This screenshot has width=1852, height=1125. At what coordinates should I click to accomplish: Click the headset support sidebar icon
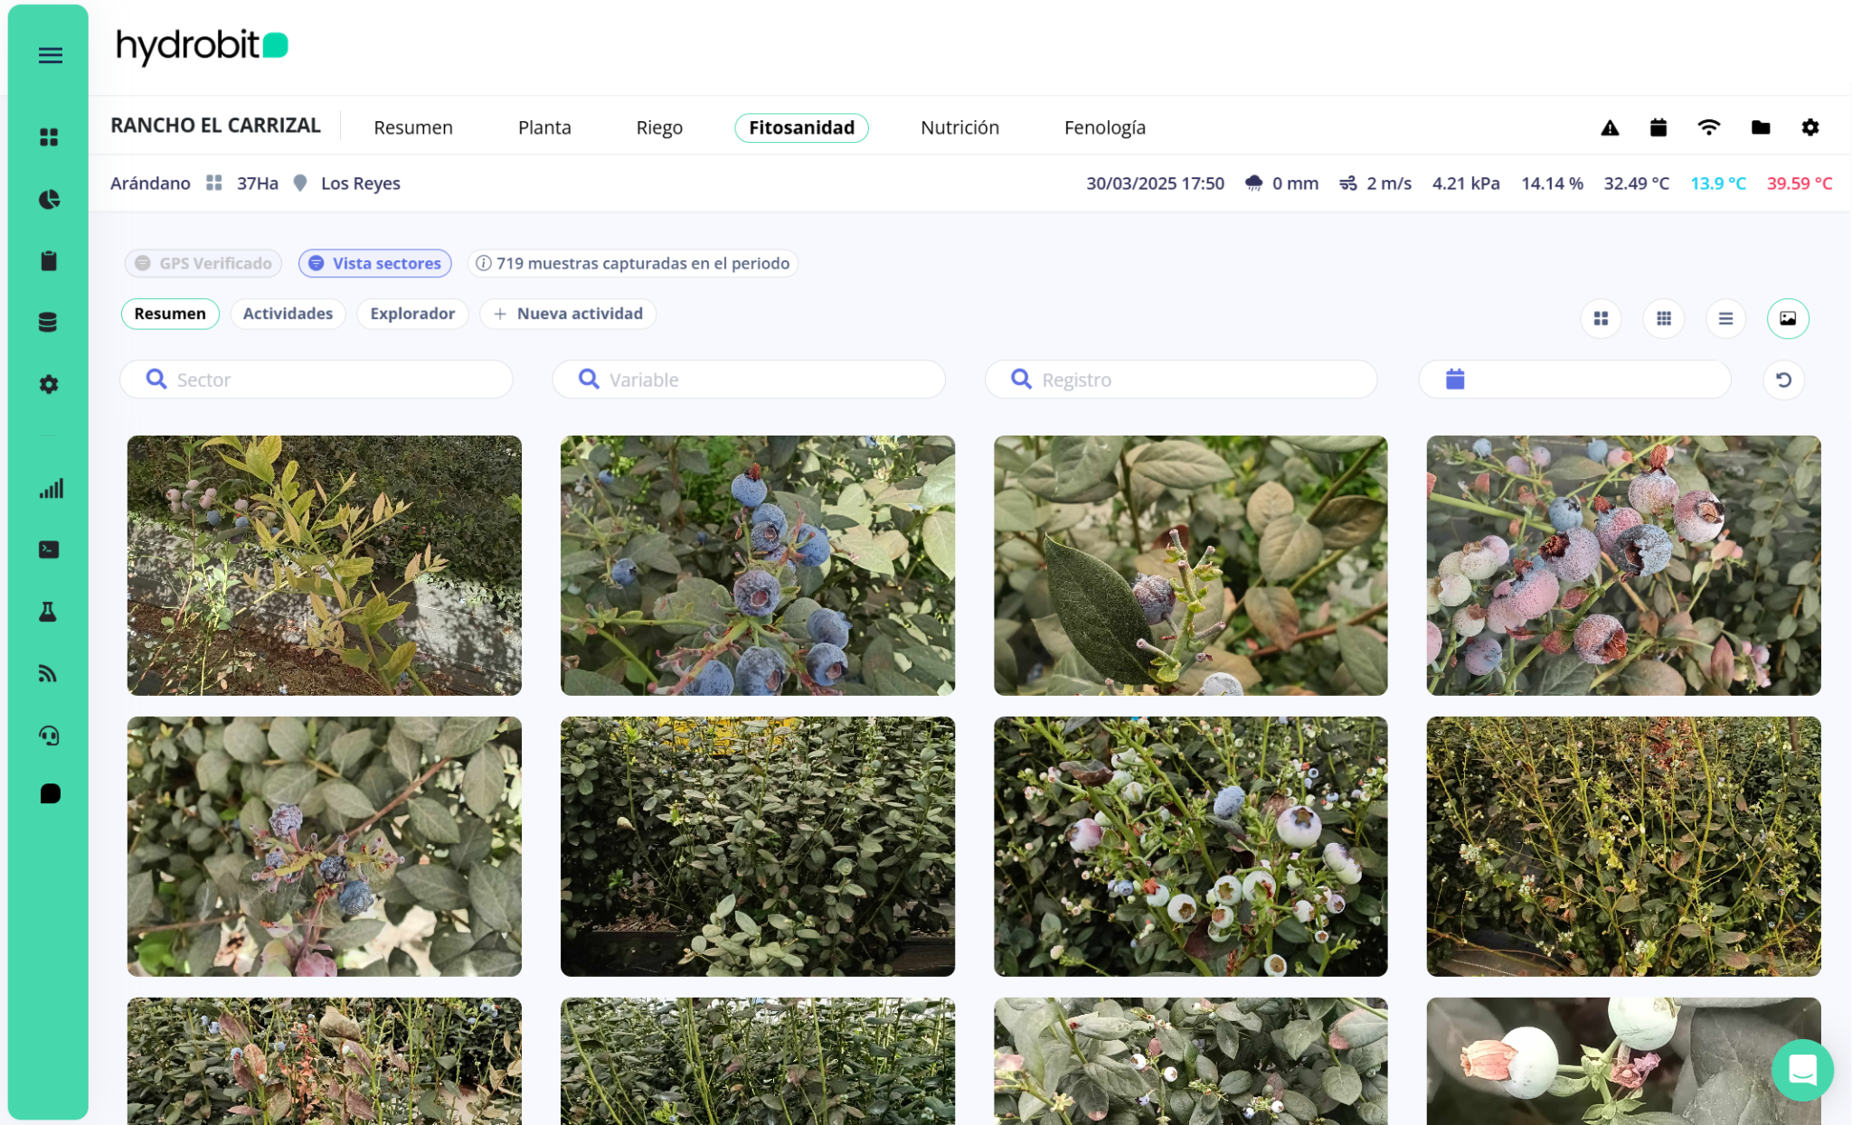click(49, 736)
